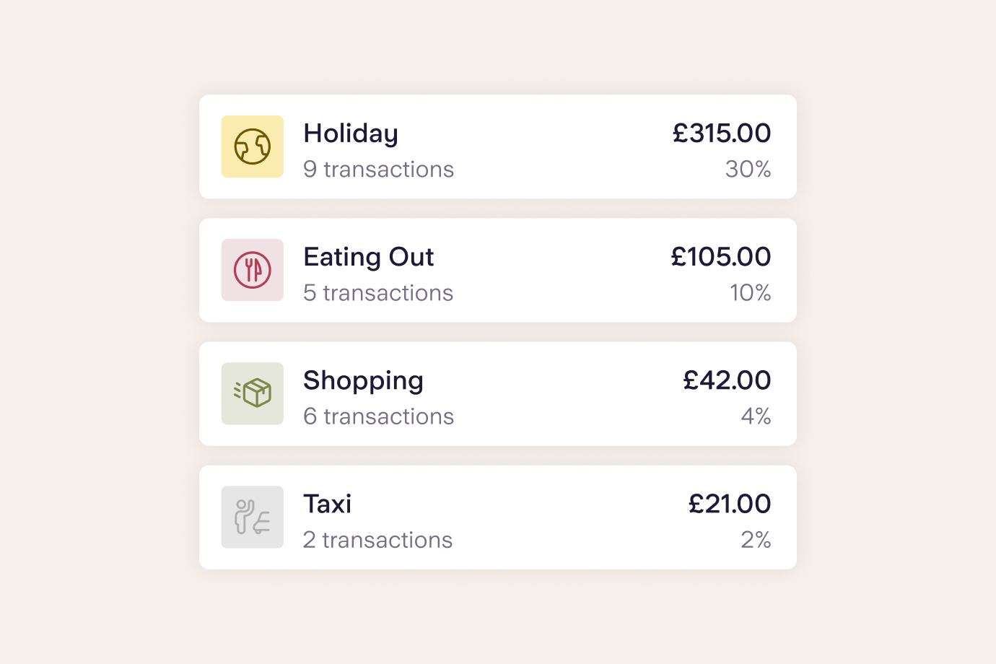Select the Shopping category title
The image size is (996, 664).
pos(363,380)
